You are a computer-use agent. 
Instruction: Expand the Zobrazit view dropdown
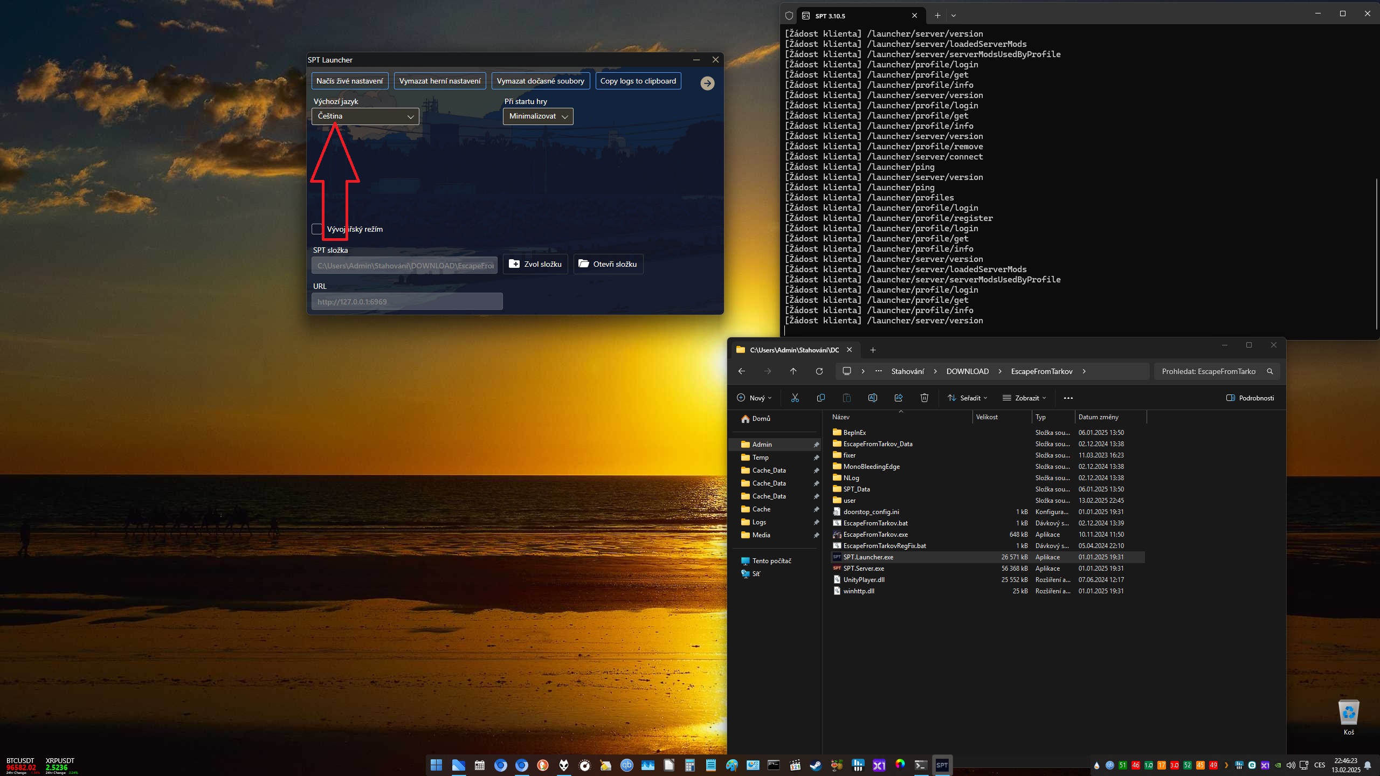click(x=1024, y=398)
